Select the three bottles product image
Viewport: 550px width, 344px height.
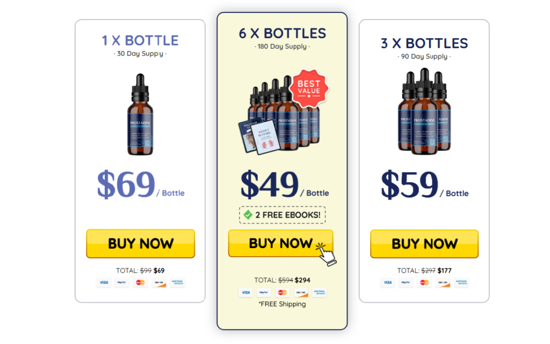coord(424,111)
